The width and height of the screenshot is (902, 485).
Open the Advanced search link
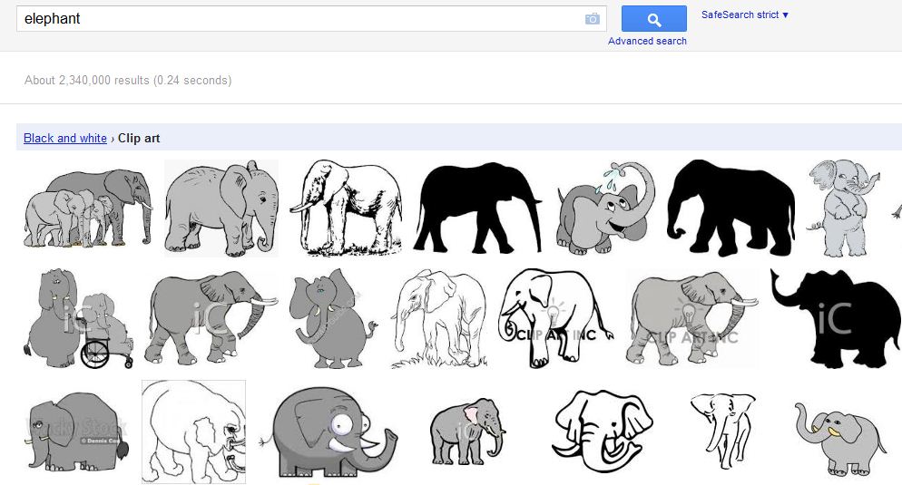point(647,41)
